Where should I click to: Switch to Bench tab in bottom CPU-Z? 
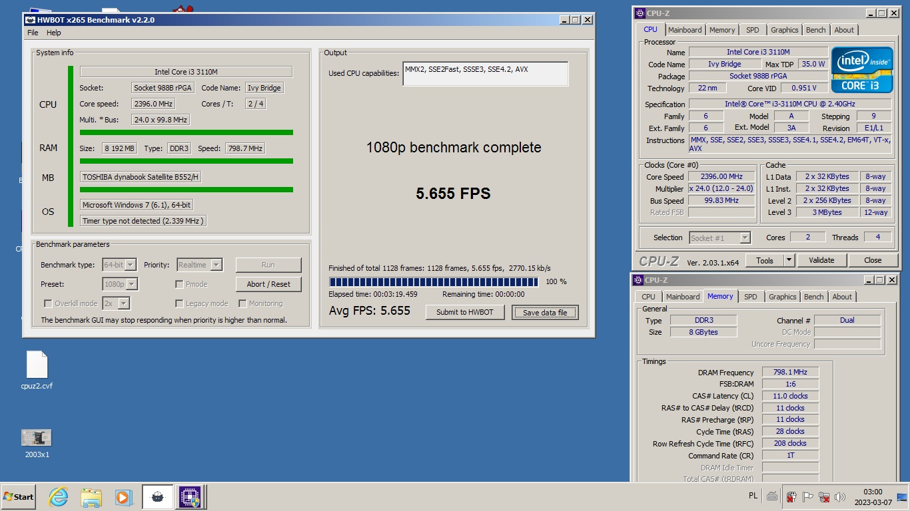point(813,297)
